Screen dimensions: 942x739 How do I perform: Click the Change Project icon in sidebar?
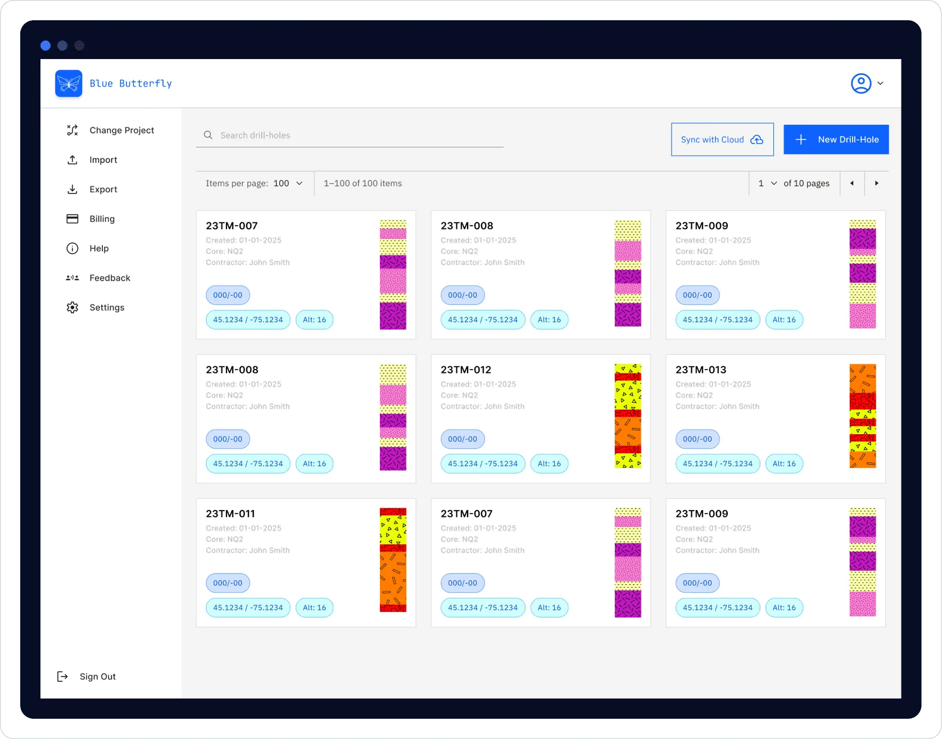[72, 130]
